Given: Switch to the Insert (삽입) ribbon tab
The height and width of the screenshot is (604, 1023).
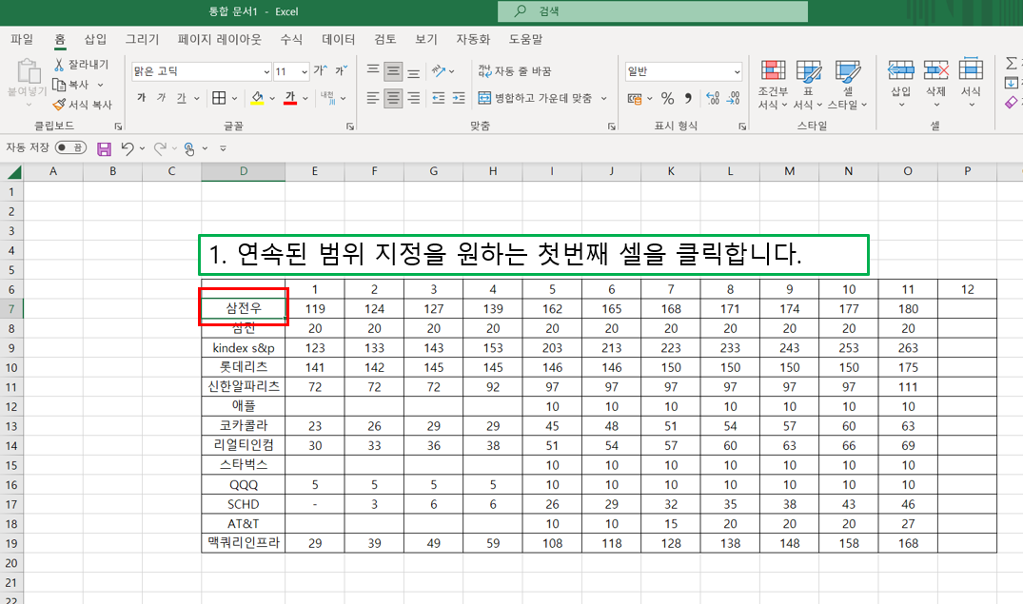Looking at the screenshot, I should (95, 39).
